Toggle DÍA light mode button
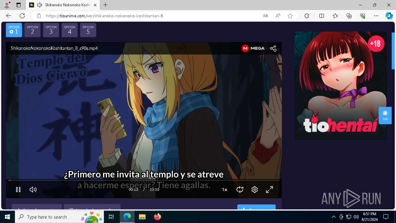Screen dimensions: 396x223 pyautogui.click(x=385, y=116)
